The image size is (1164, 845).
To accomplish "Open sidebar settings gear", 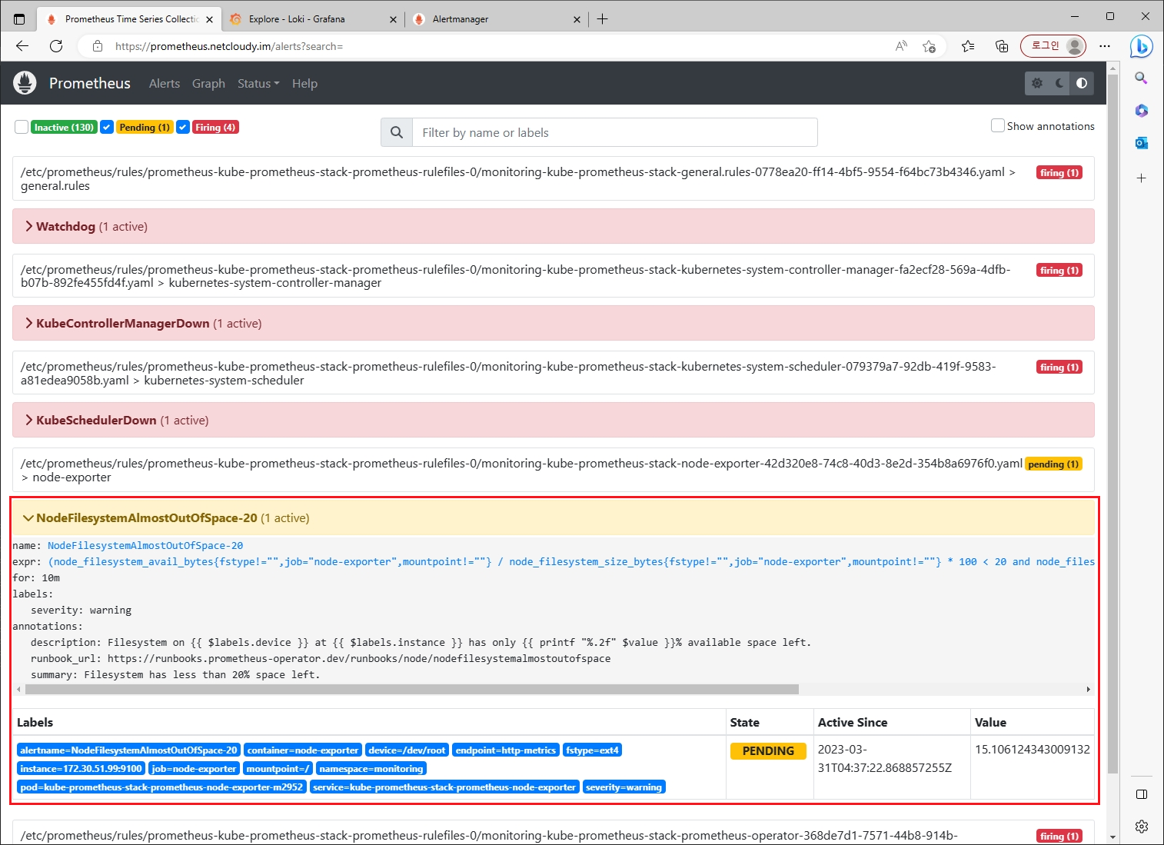I will [1142, 827].
